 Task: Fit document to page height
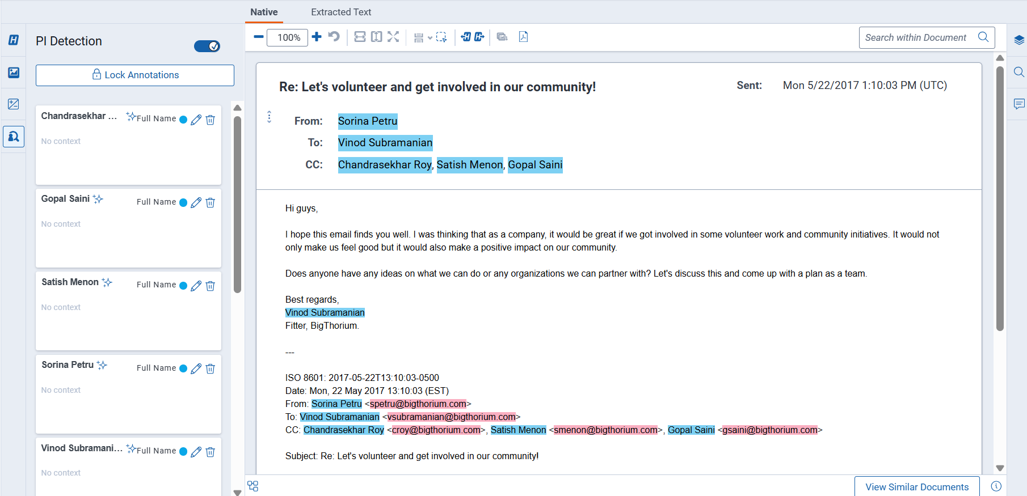click(x=376, y=37)
